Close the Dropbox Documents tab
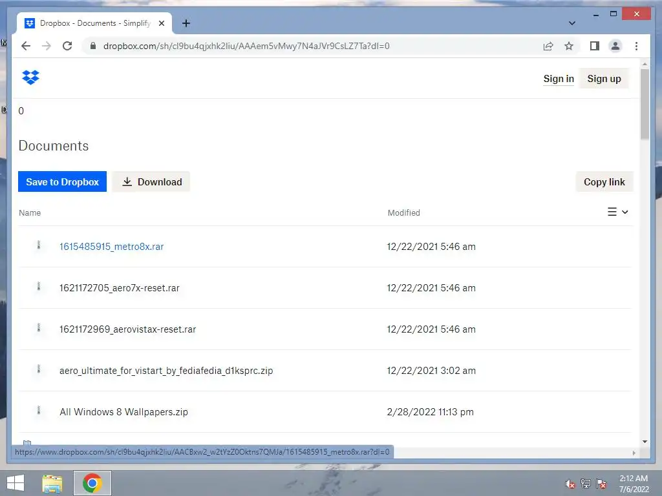The width and height of the screenshot is (662, 496). pos(161,24)
